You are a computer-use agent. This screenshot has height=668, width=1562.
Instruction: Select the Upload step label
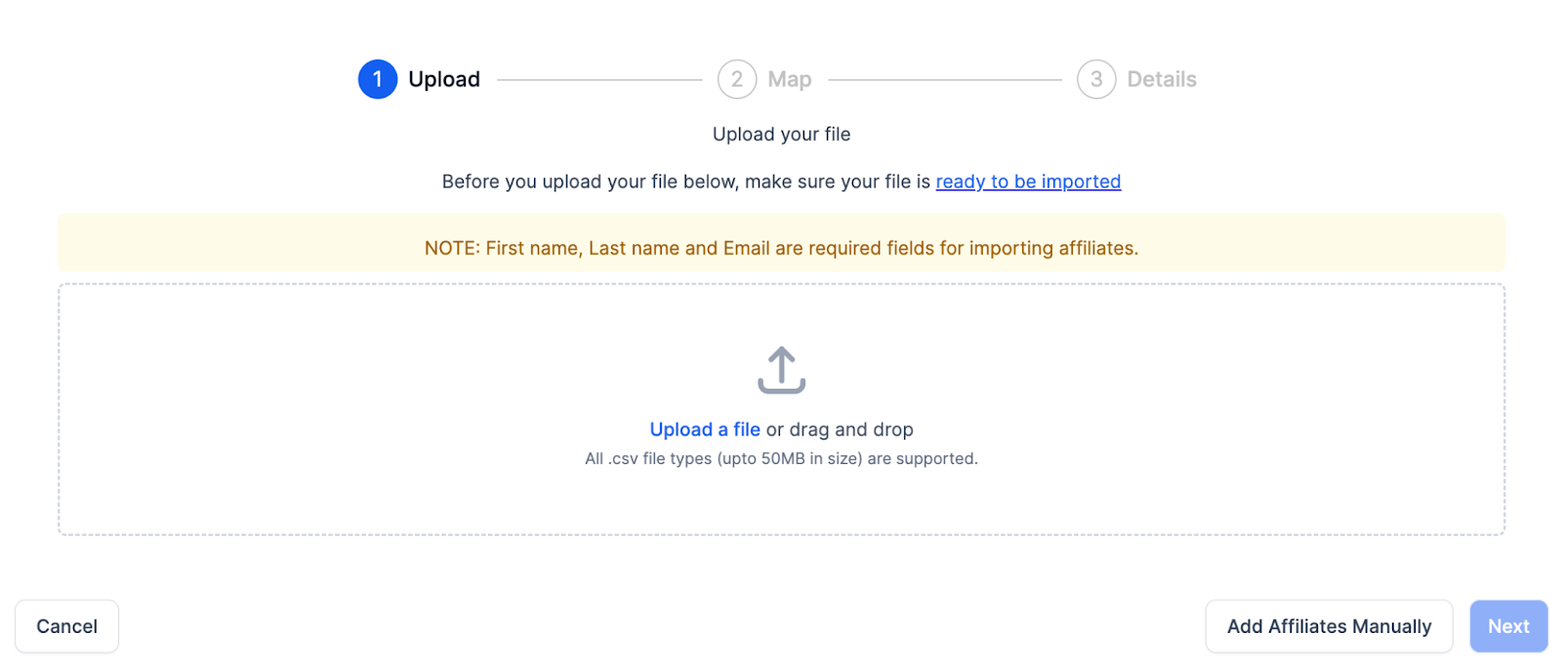click(444, 79)
